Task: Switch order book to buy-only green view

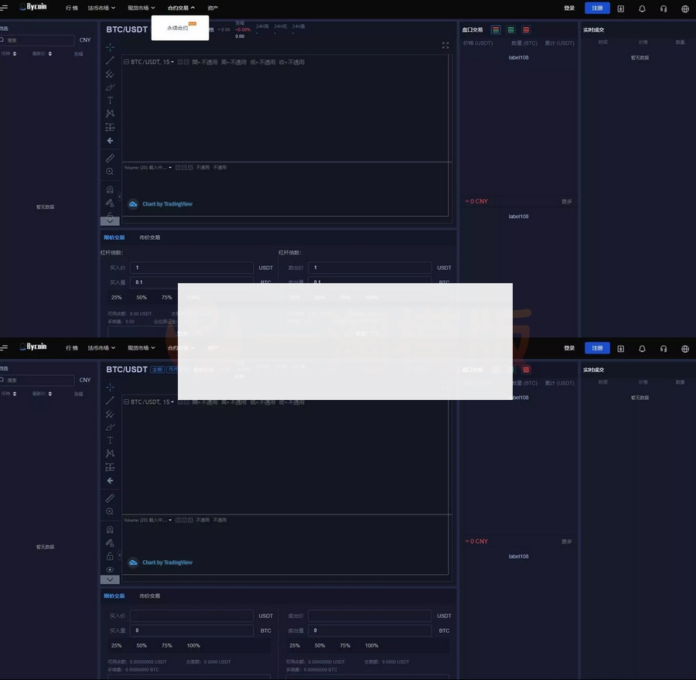Action: click(510, 29)
